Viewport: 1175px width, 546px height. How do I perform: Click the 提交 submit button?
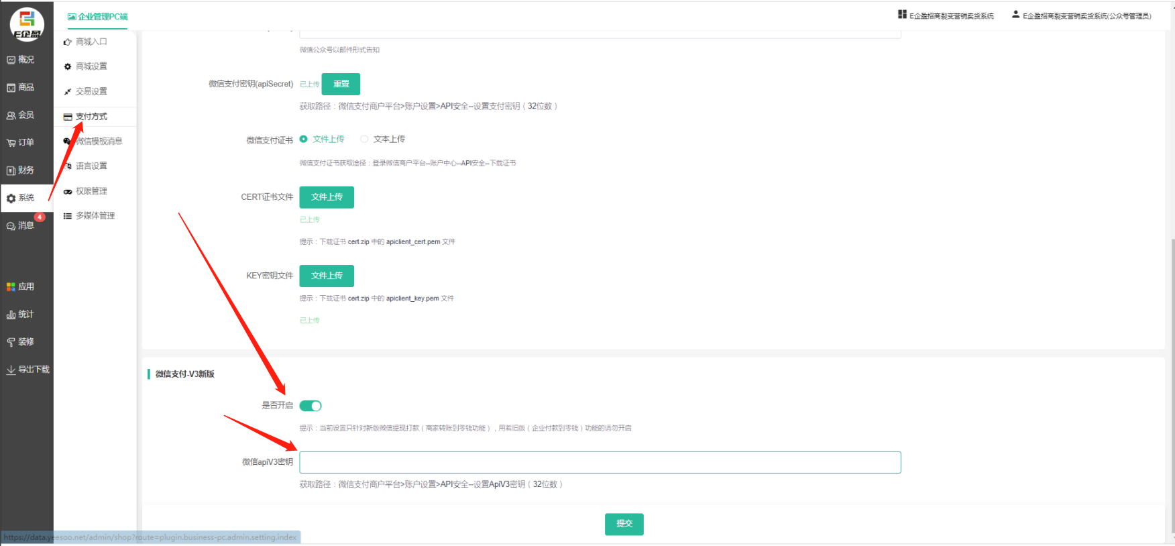[624, 524]
